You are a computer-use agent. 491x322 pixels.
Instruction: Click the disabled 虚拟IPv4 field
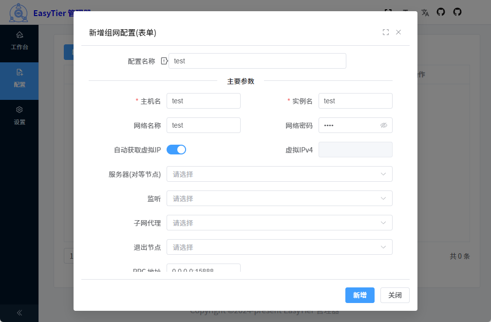[356, 150]
